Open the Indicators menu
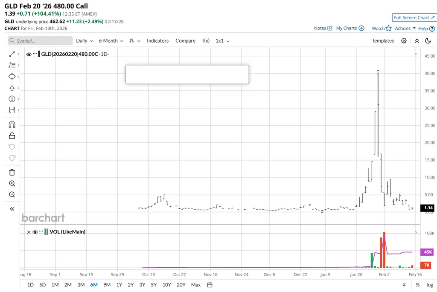 157,41
